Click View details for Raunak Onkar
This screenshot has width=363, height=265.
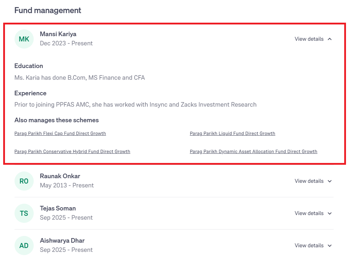click(309, 181)
